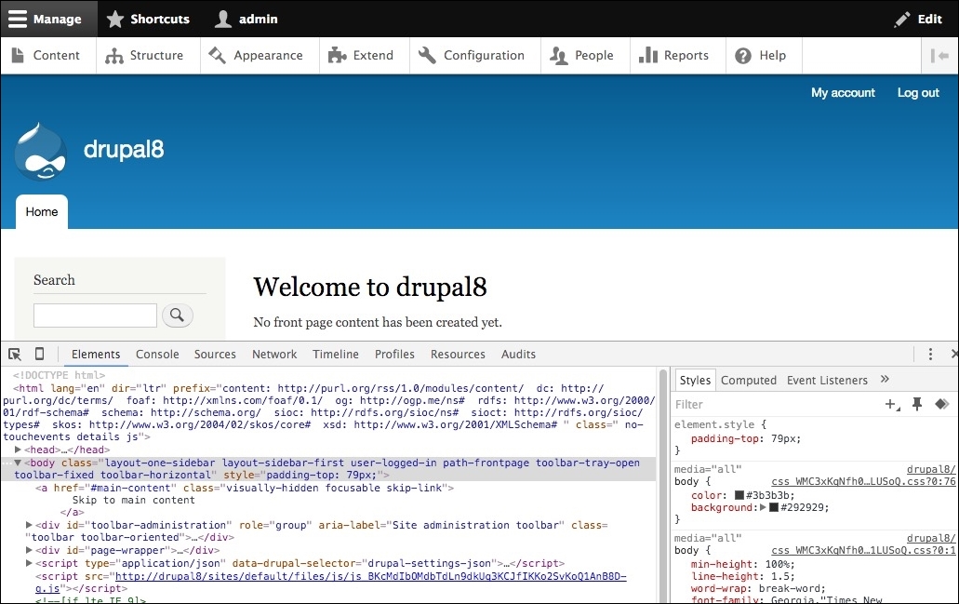Expand the application/json script node
This screenshot has width=959, height=604.
coord(29,563)
